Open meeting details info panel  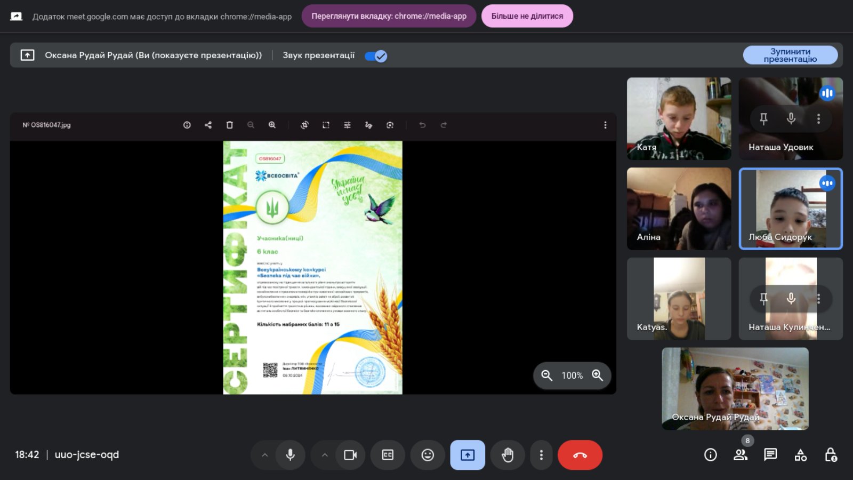point(711,455)
